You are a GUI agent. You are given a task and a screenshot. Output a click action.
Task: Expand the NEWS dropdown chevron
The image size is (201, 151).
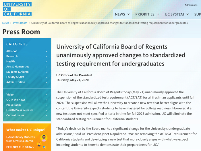coord(129,14)
